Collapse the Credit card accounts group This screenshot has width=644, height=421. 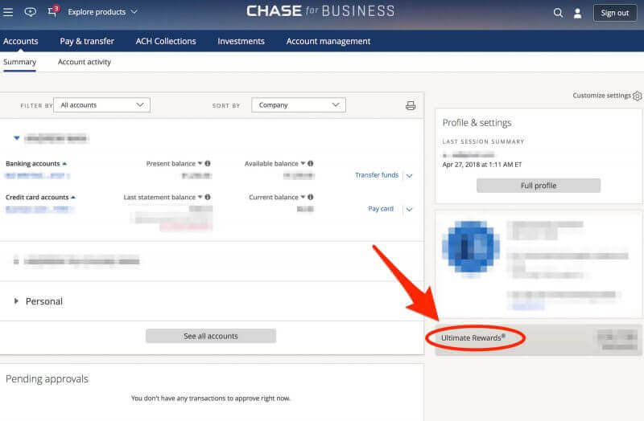73,197
